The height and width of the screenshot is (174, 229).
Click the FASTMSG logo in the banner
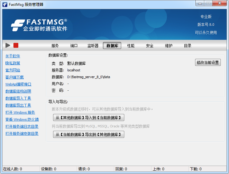point(39,25)
